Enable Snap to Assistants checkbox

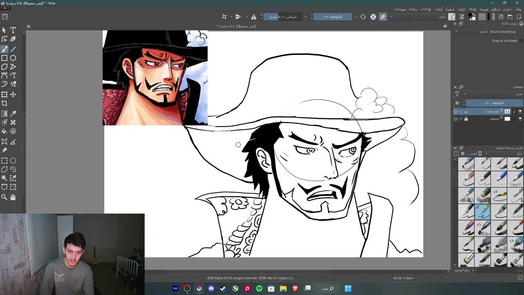(x=521, y=41)
